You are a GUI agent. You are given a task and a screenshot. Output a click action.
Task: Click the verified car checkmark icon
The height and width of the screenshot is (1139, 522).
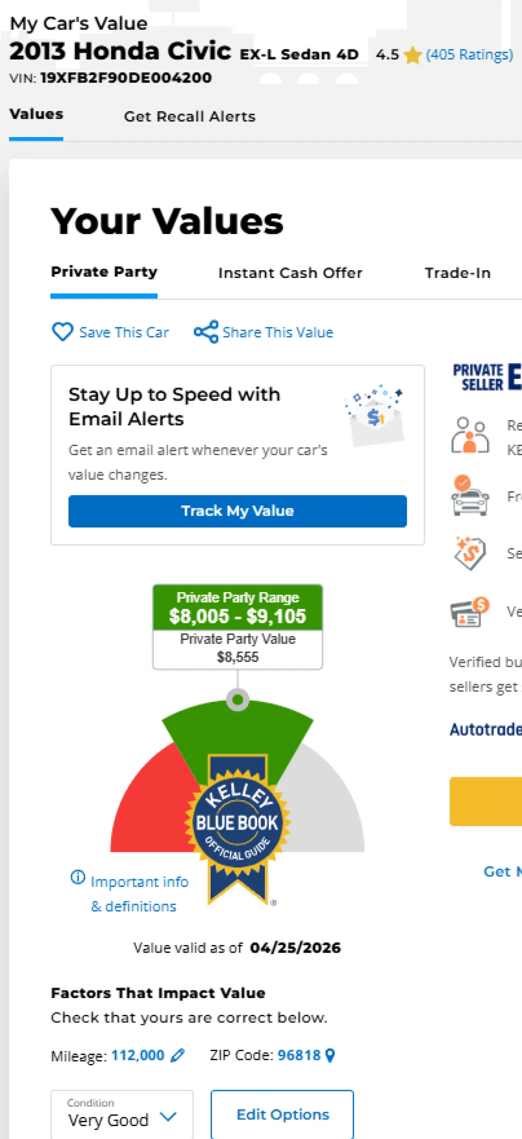[470, 495]
